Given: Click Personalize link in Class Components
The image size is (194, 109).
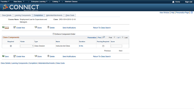Looking at the screenshot, I should pos(92,38).
